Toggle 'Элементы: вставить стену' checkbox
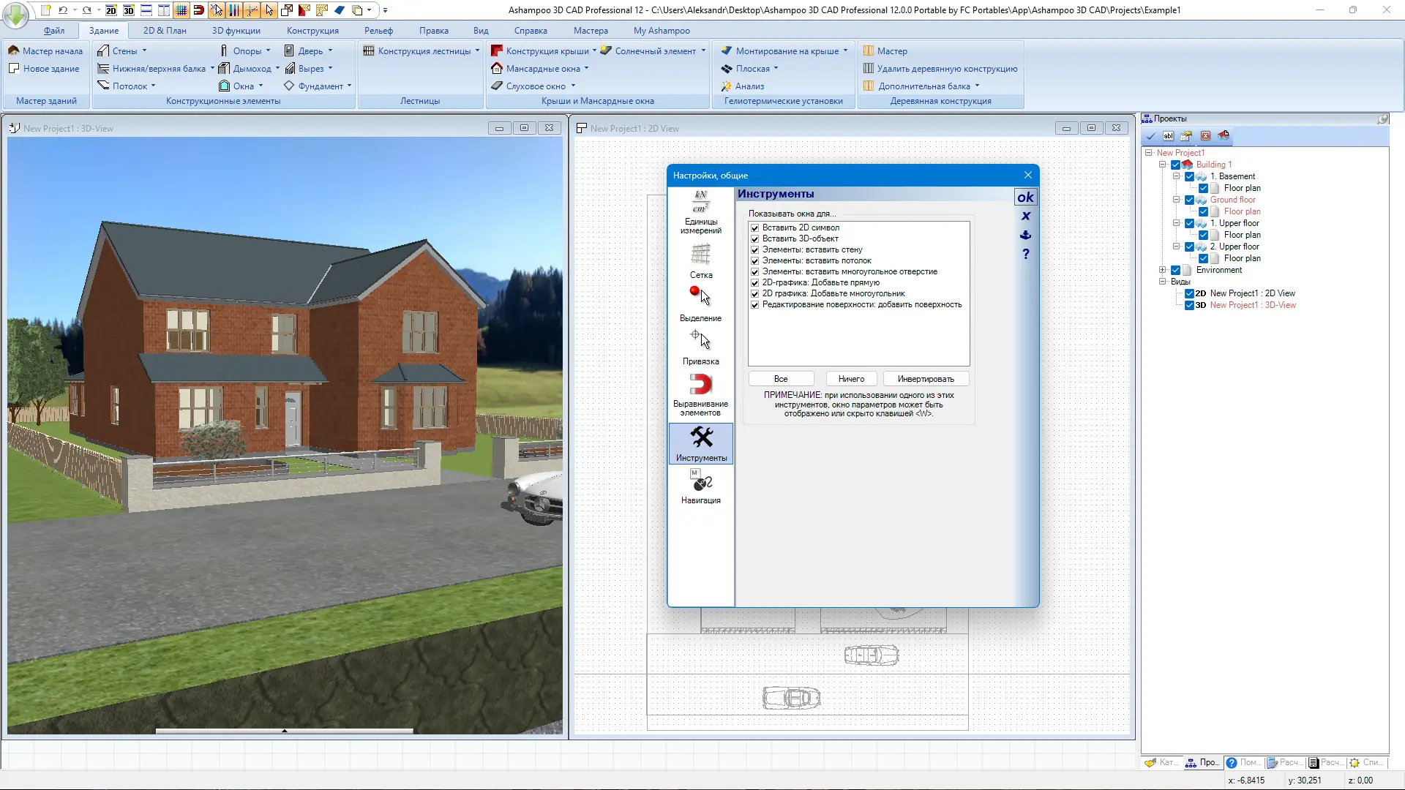This screenshot has height=790, width=1405. click(754, 249)
